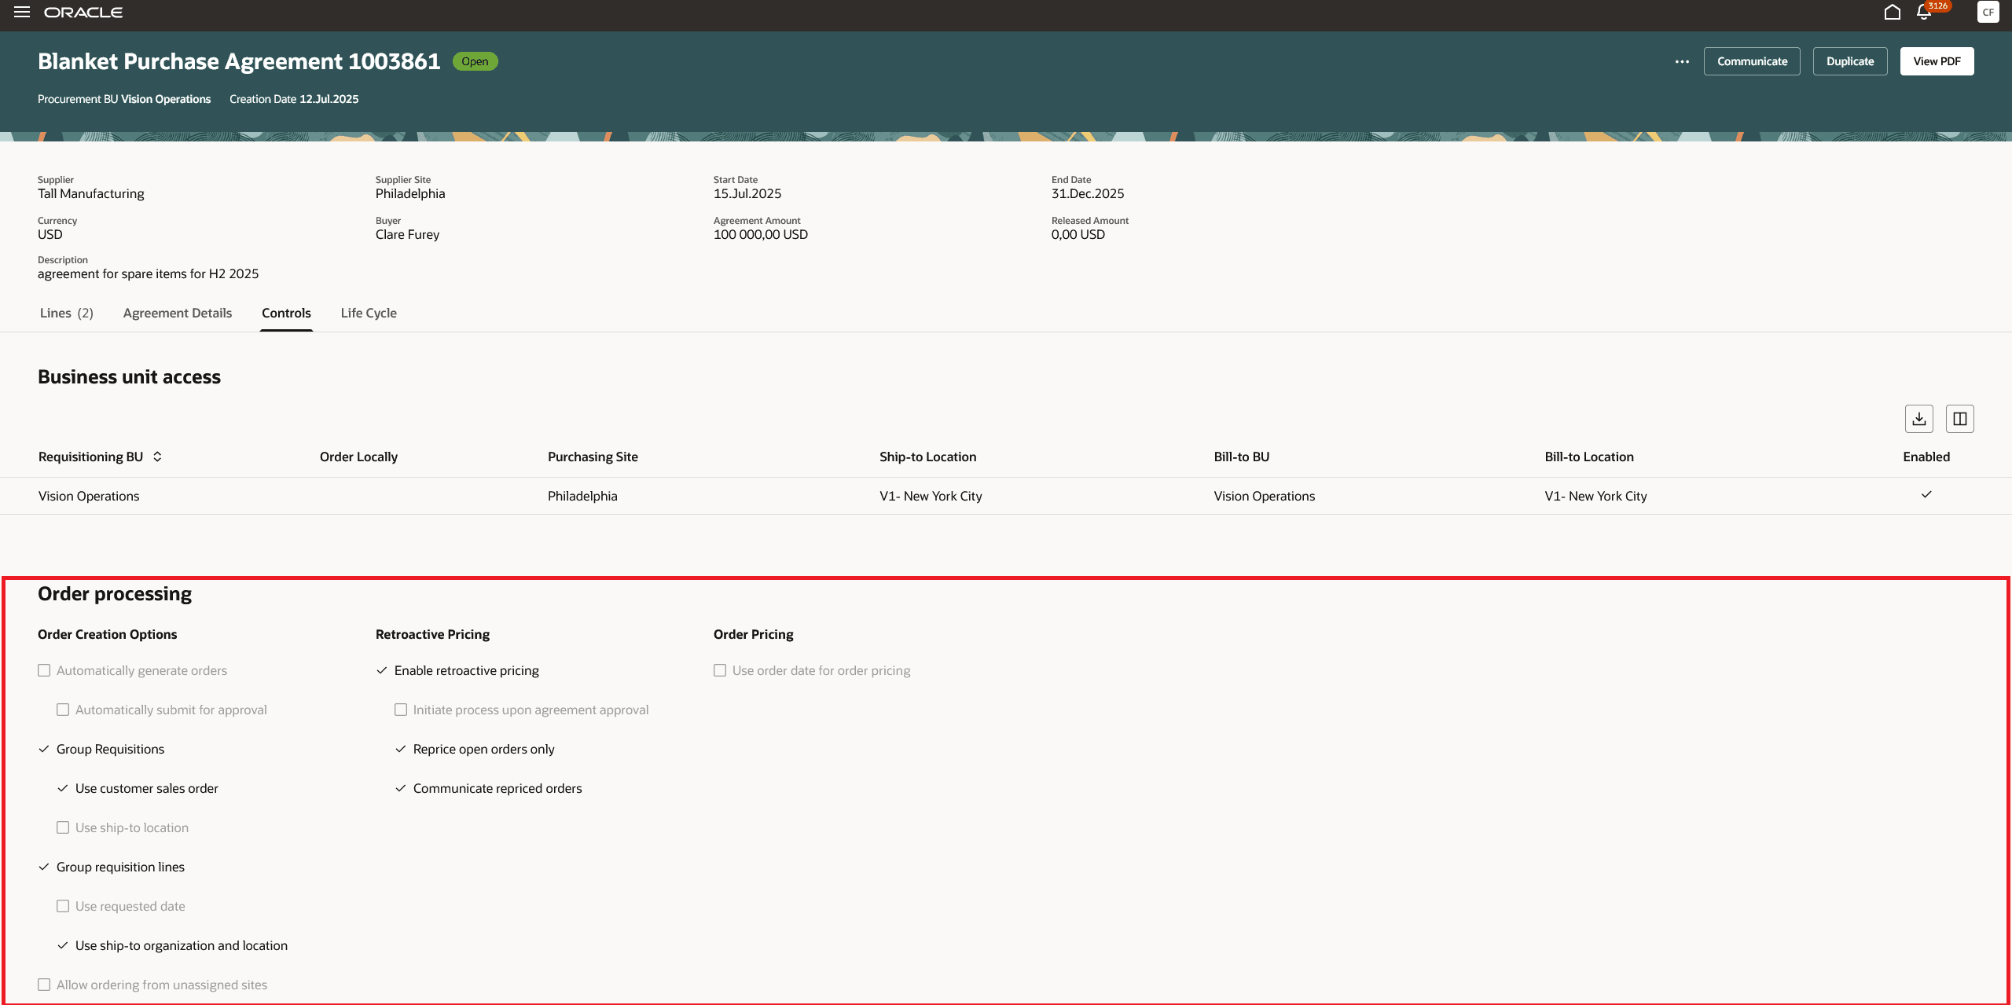Open the notifications bell
Screen dimensions: 2012x1005
pyautogui.click(x=1923, y=12)
